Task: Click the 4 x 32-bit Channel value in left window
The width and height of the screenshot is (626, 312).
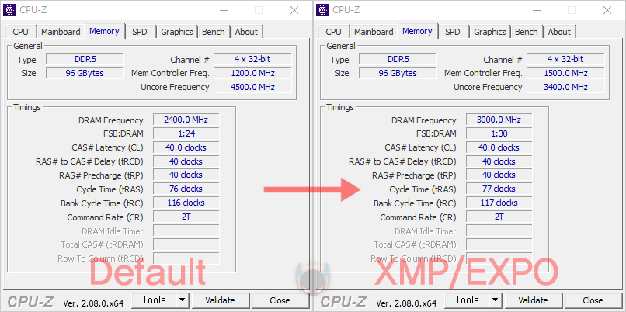Action: coord(252,60)
